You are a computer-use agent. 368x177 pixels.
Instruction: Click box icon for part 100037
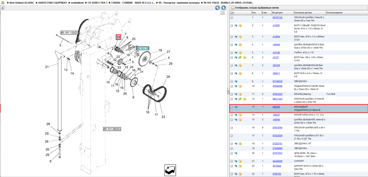click(240, 115)
